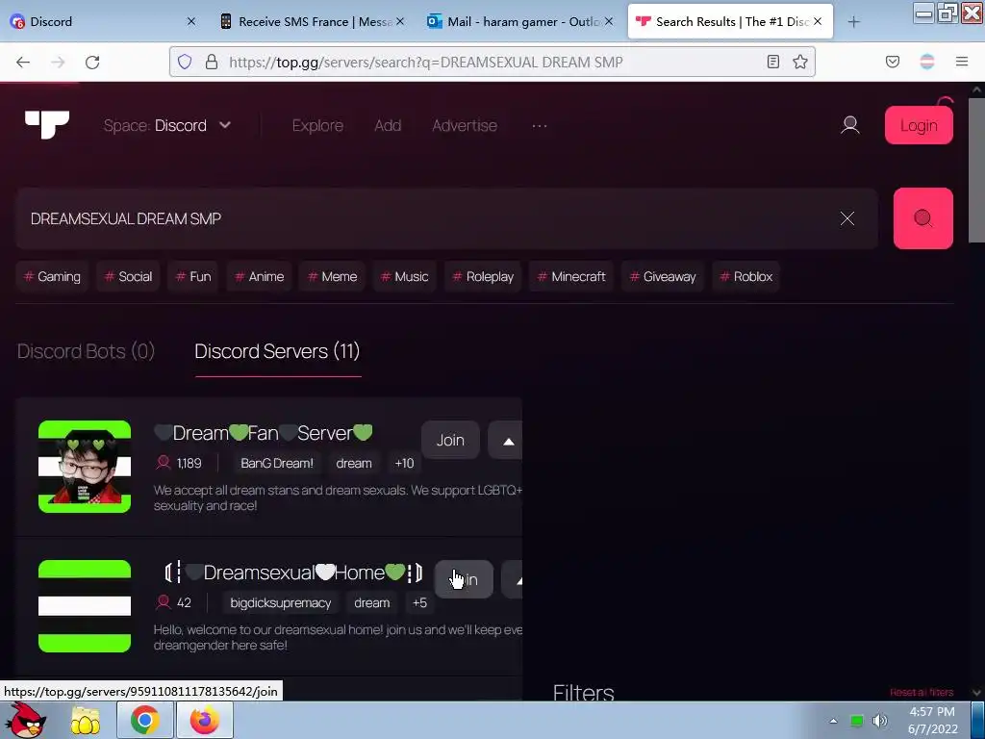Click the padlock site info icon
This screenshot has height=739, width=985.
[212, 62]
